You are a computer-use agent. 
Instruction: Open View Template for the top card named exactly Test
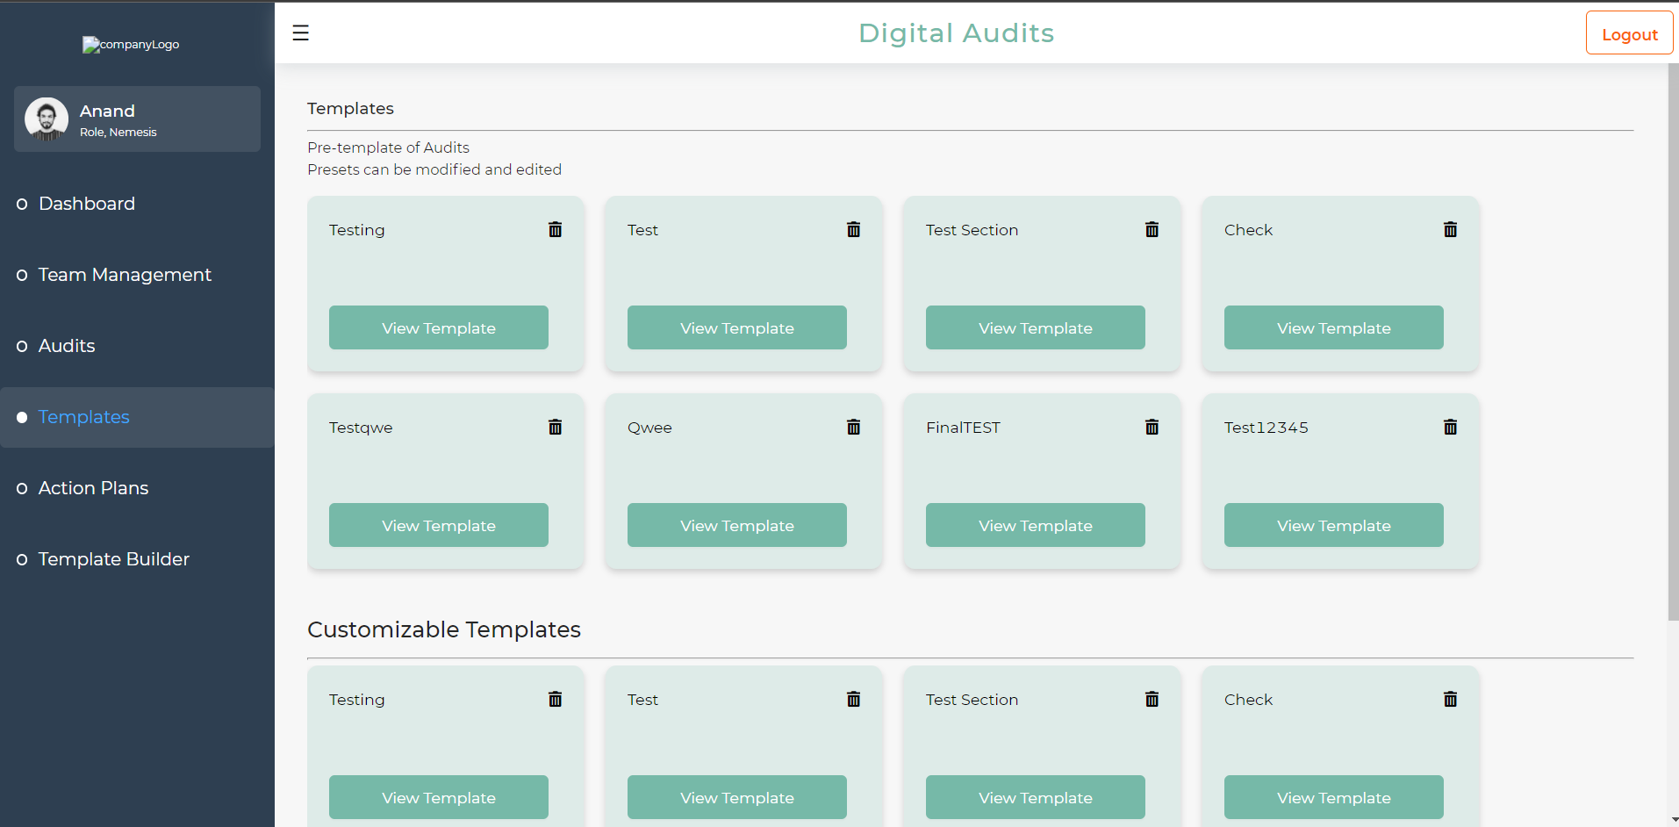pos(737,327)
